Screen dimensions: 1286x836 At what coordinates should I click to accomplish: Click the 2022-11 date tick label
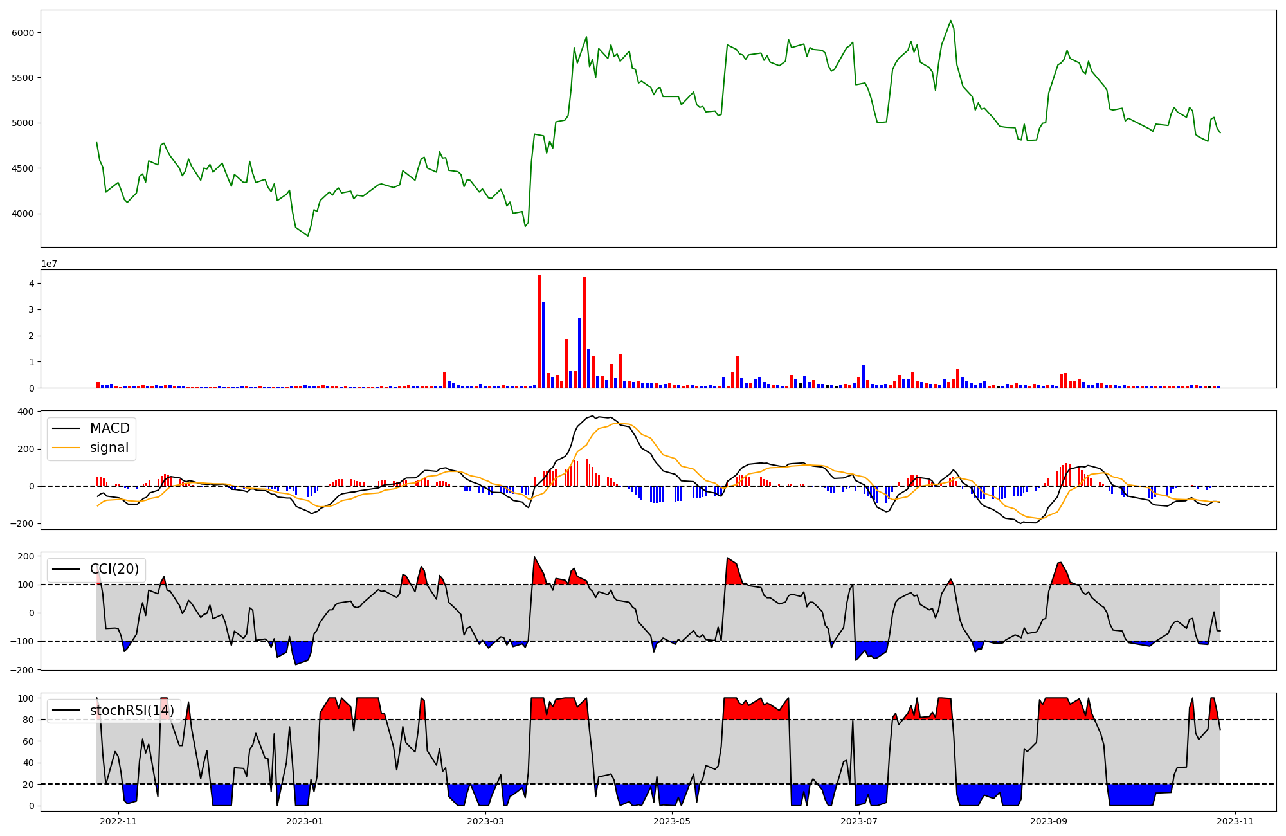(x=118, y=821)
